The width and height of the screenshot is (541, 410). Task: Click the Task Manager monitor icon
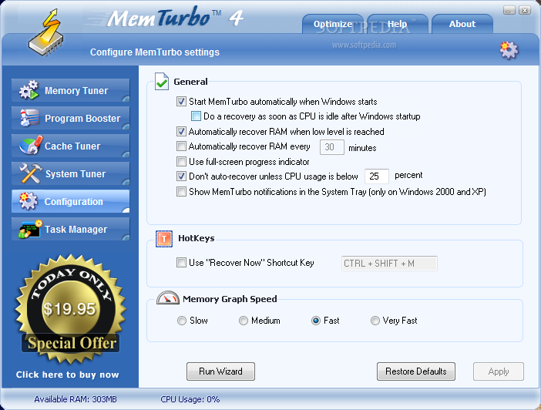[x=30, y=228]
